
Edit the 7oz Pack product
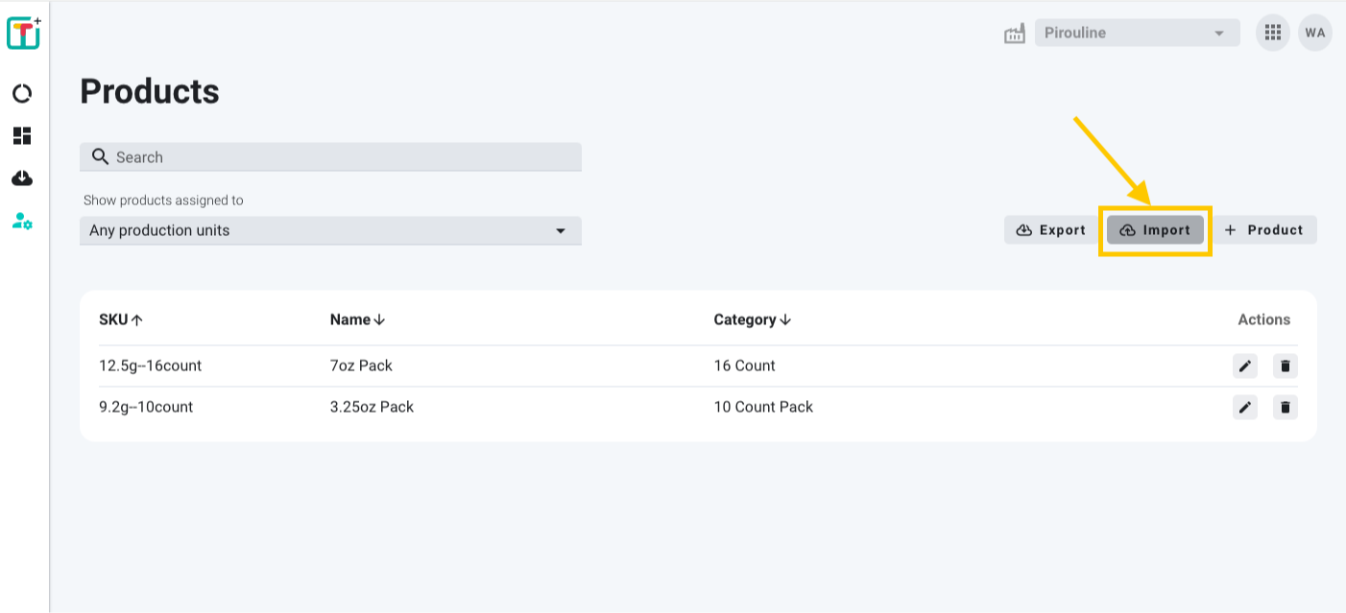click(1244, 365)
